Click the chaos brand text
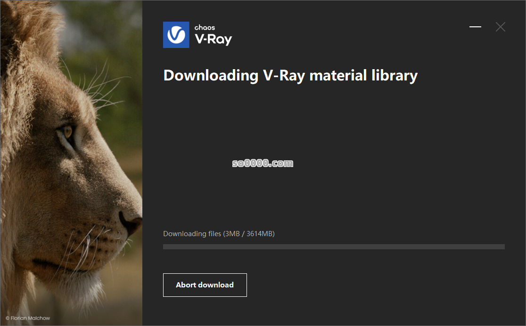The width and height of the screenshot is (526, 326). coord(205,27)
